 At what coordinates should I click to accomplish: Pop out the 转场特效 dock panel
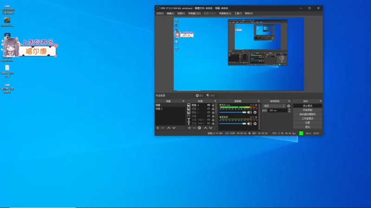click(x=289, y=101)
